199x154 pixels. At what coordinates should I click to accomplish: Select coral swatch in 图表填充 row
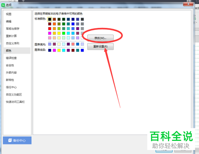73,44
